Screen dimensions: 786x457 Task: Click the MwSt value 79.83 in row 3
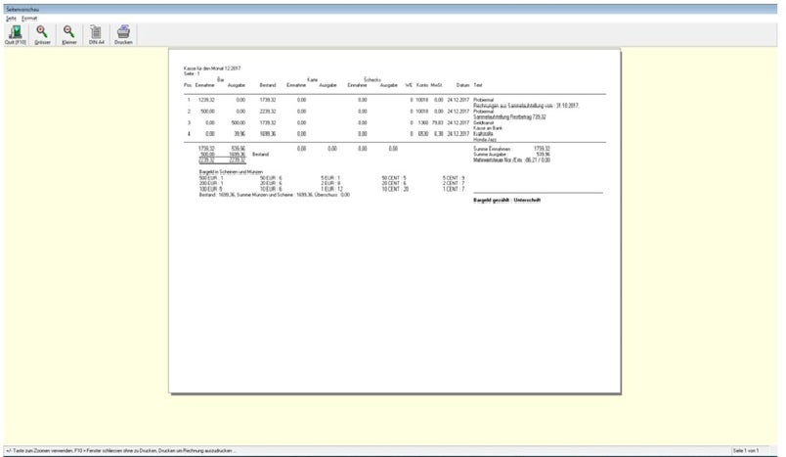coord(438,123)
